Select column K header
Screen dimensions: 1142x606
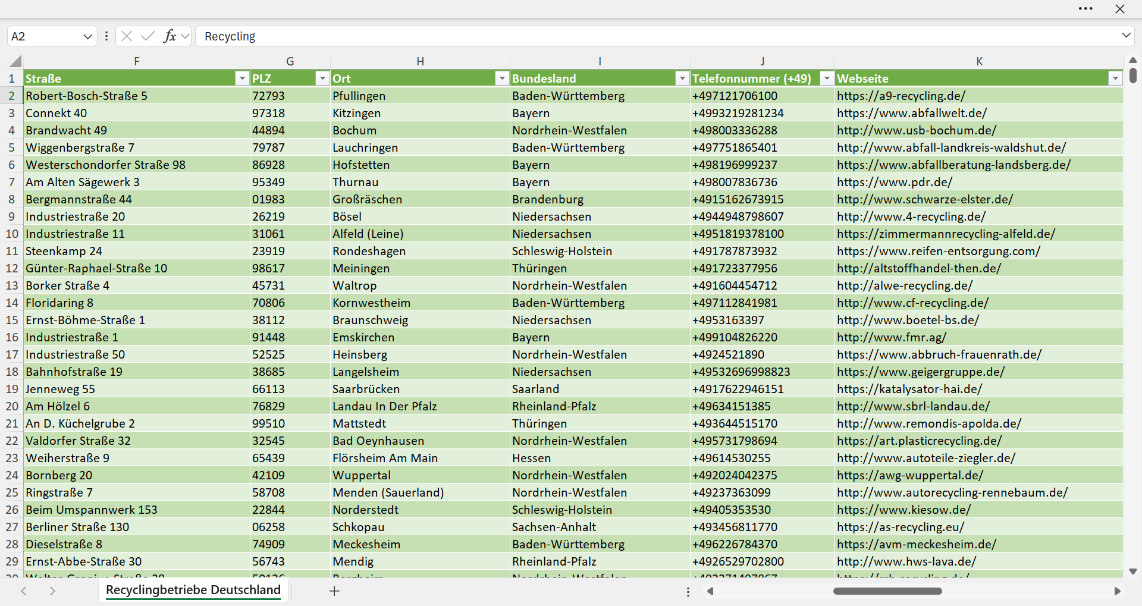click(979, 61)
